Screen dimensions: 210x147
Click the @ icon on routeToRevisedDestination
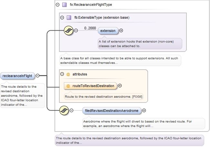68,86
